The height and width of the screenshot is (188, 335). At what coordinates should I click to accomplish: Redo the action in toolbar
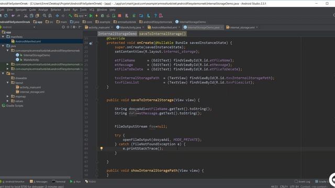(x=19, y=16)
